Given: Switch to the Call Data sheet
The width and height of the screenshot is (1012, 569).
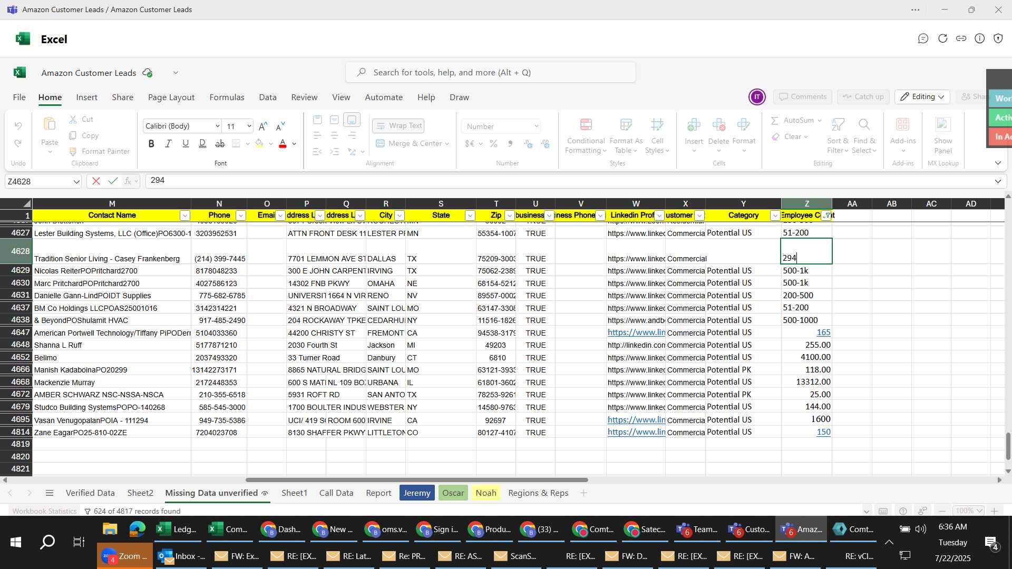Looking at the screenshot, I should (x=336, y=493).
